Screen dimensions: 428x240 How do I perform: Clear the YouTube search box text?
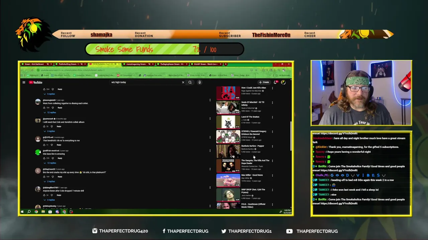tap(183, 82)
